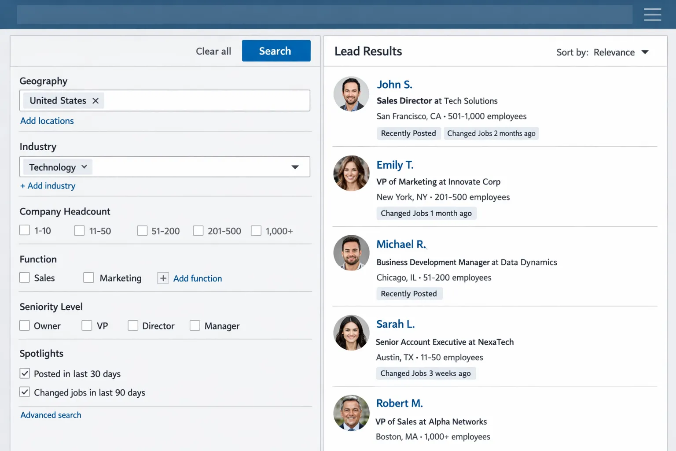Check the Director seniority level

(133, 325)
